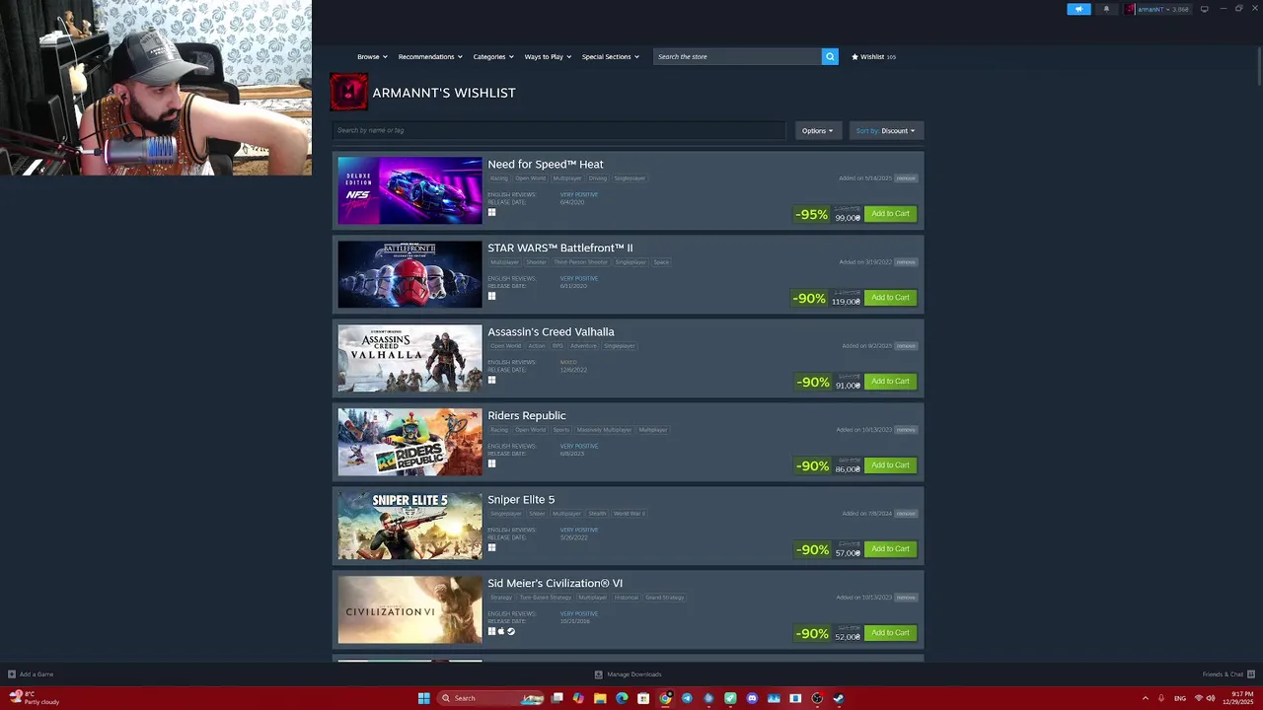Open Friends & Chat icon
1263x710 pixels.
[1250, 674]
